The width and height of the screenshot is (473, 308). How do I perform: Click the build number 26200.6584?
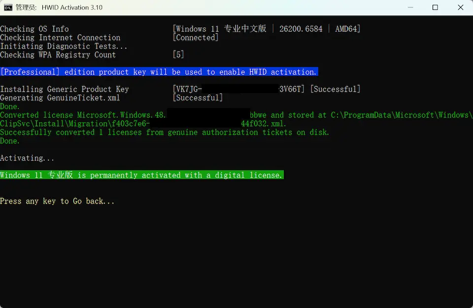pyautogui.click(x=301, y=29)
